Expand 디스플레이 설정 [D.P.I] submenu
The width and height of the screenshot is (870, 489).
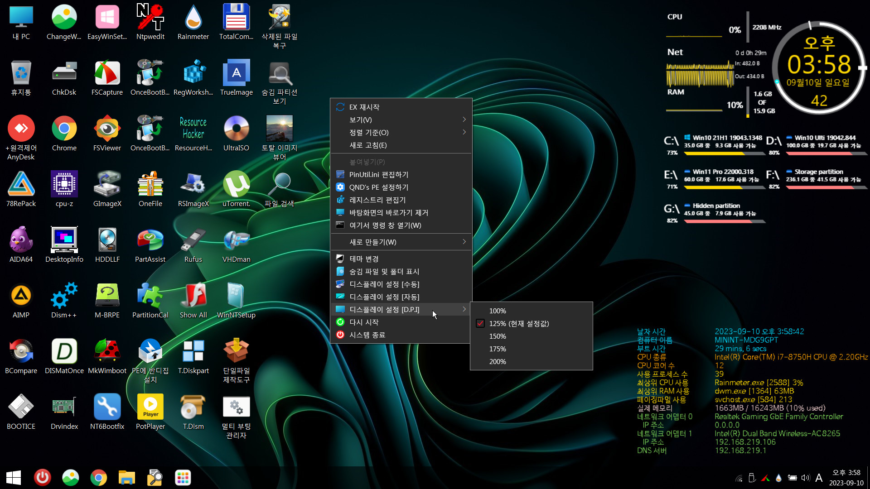(x=401, y=309)
